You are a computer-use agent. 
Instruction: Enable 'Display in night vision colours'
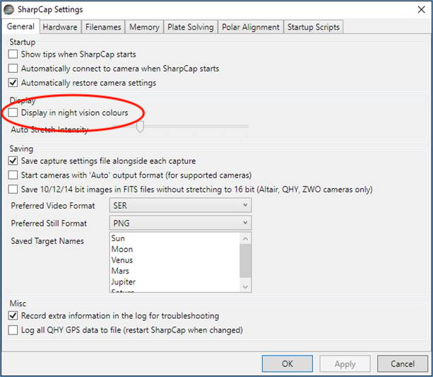[14, 112]
